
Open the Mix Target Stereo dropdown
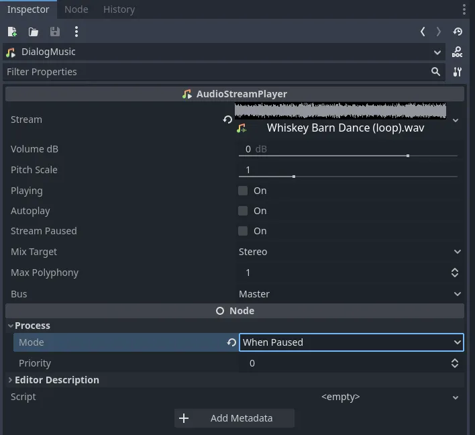[350, 252]
